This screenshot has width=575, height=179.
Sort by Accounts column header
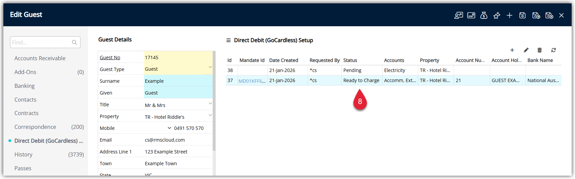click(x=394, y=60)
